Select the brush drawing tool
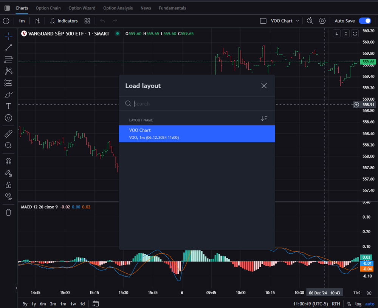Viewport: 378px width, 308px height. click(8, 95)
